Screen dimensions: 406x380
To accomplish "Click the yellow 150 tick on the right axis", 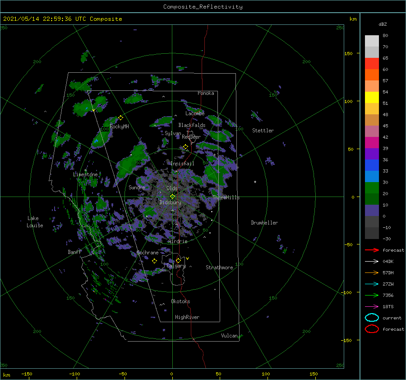I will click(348, 53).
